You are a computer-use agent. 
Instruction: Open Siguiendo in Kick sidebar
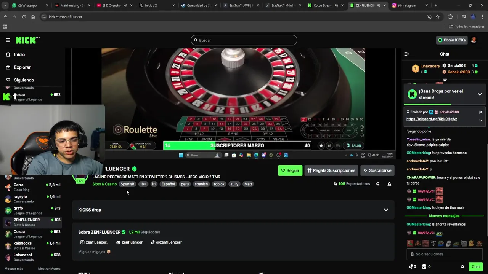tap(20, 80)
